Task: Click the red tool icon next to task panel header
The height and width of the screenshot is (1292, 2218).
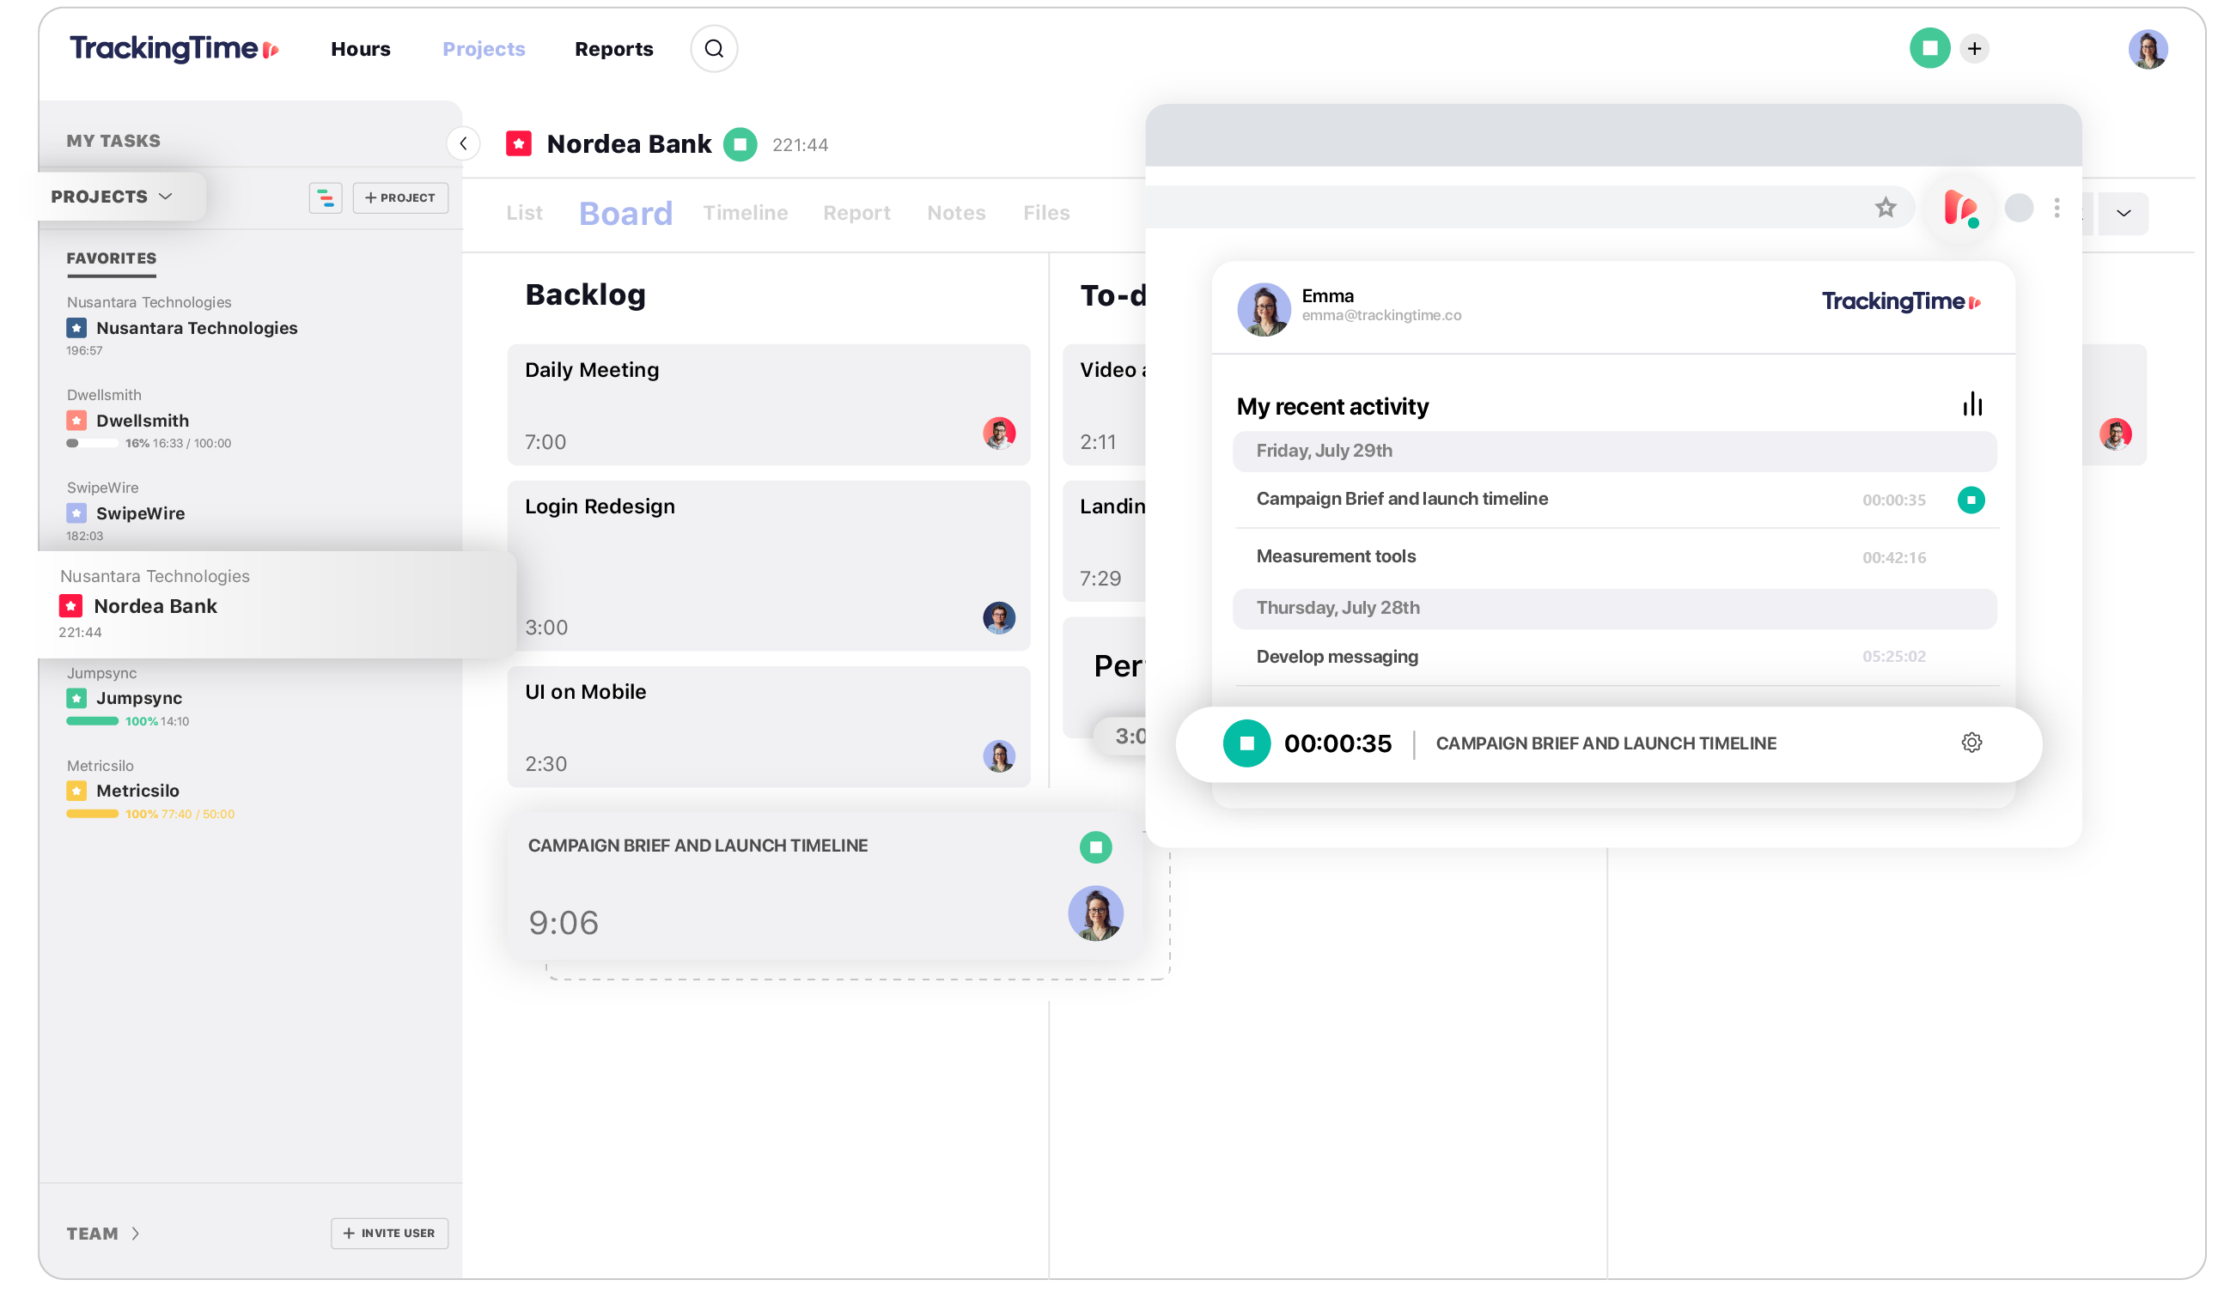Action: click(x=1961, y=210)
